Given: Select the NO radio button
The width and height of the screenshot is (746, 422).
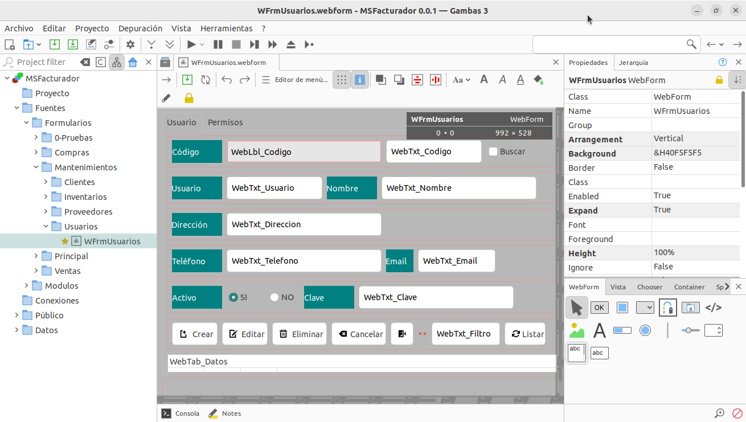Looking at the screenshot, I should click(x=274, y=297).
